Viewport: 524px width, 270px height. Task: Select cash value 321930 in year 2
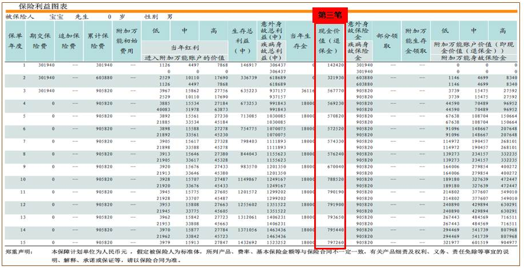pos(335,78)
